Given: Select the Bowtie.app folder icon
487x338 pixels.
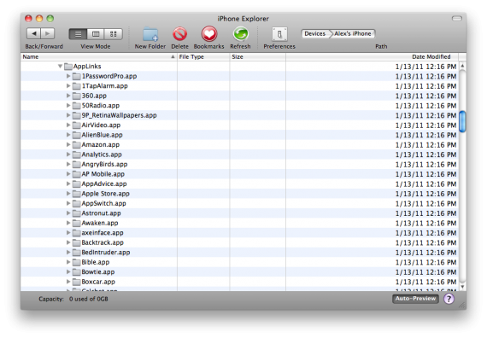Looking at the screenshot, I should [76, 271].
